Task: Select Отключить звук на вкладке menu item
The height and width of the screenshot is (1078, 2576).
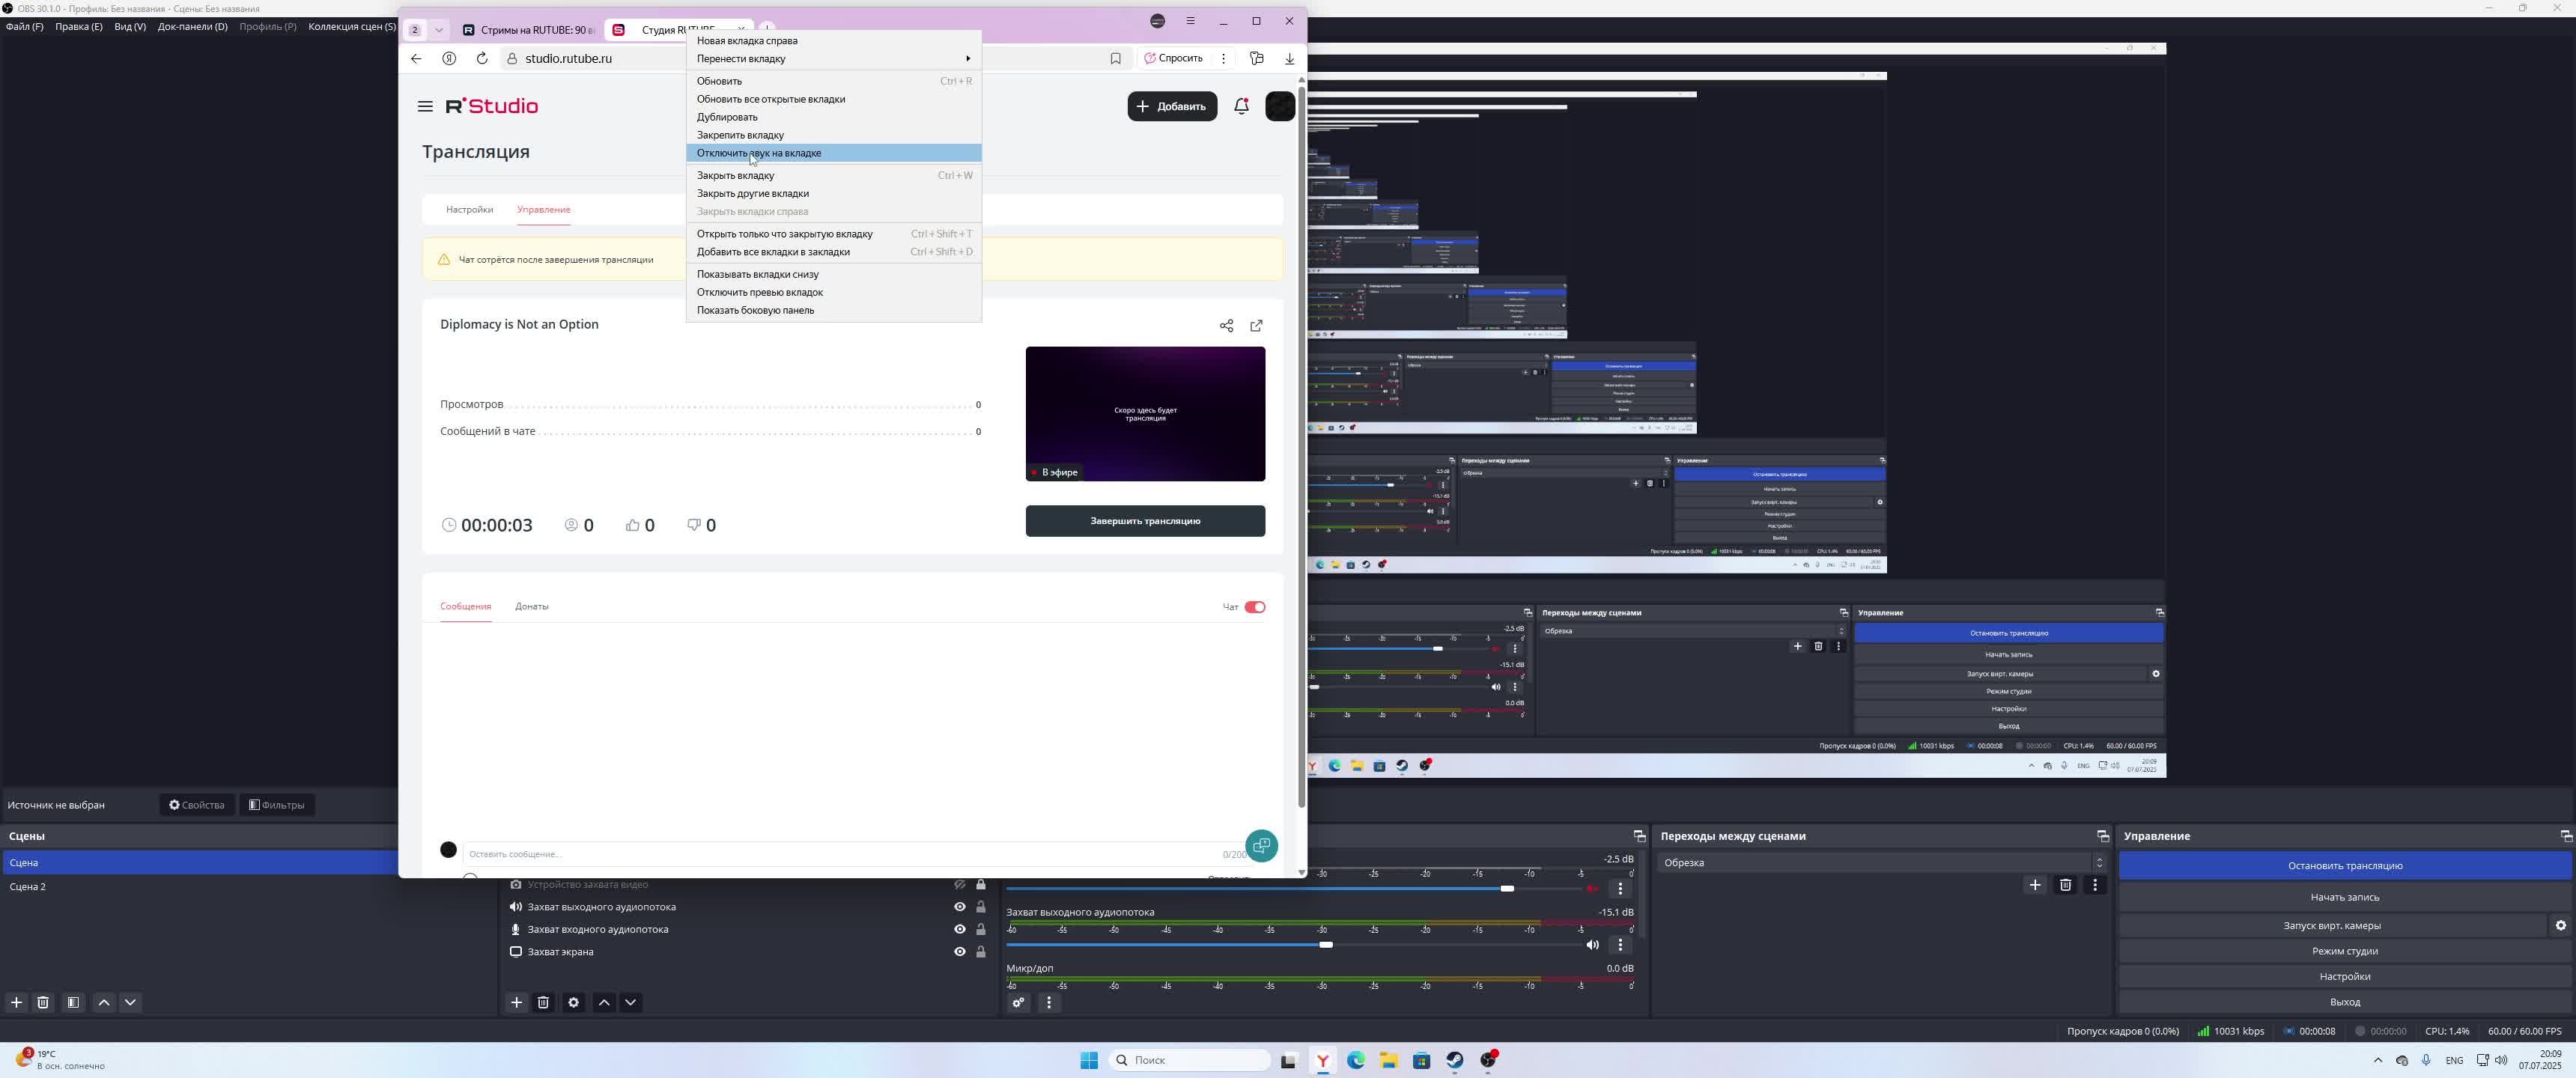Action: [834, 153]
